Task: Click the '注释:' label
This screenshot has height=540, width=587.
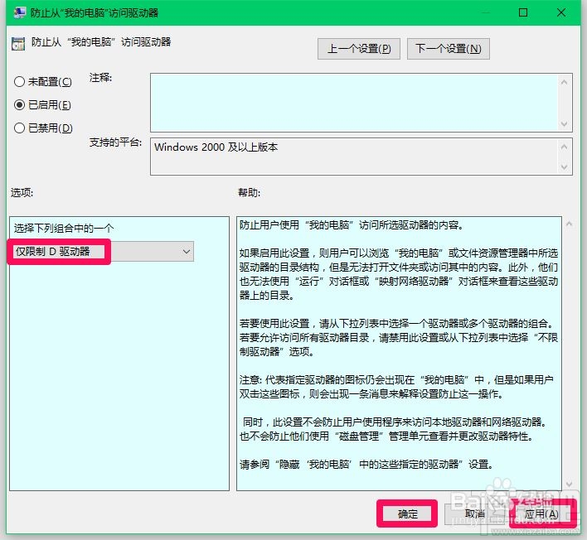Action: coord(100,78)
